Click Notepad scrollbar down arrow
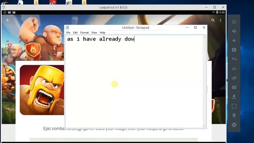 click(x=204, y=126)
